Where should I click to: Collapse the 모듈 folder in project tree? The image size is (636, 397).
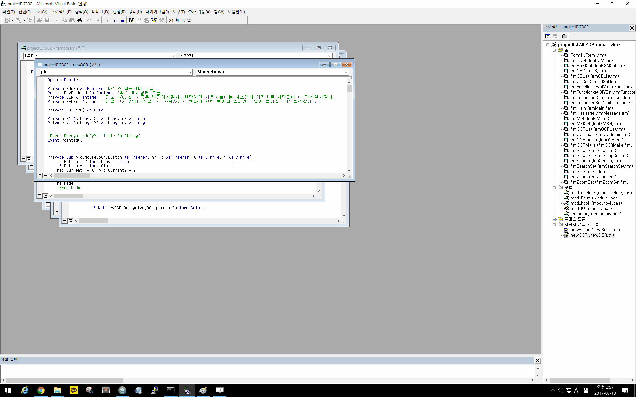pos(554,188)
